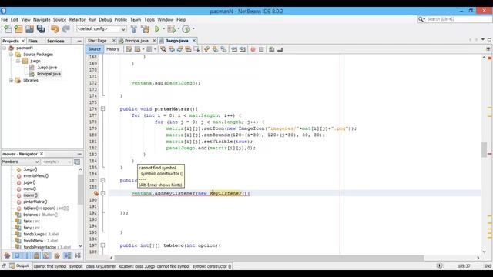493x277 pixels.
Task: Run the project with green play icon
Action: 157,29
